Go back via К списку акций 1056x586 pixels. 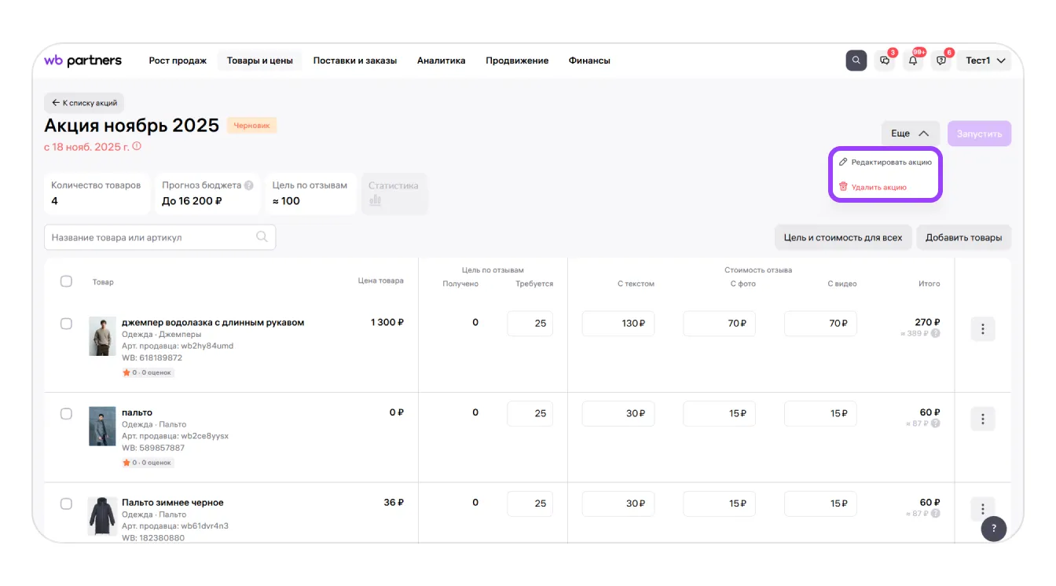point(84,103)
